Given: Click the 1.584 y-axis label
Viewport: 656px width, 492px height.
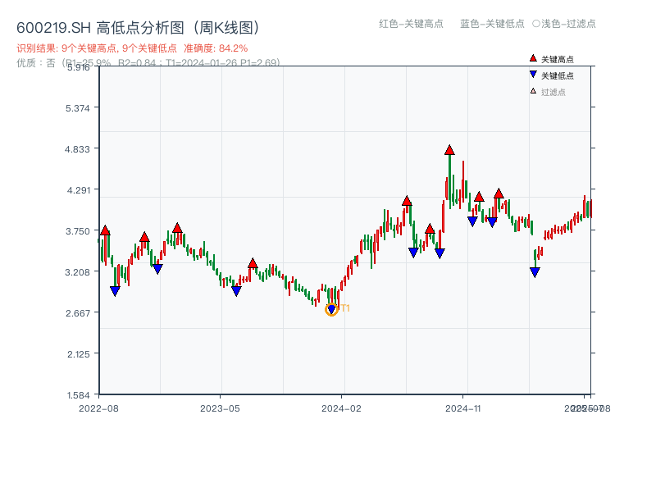Looking at the screenshot, I should (x=78, y=395).
